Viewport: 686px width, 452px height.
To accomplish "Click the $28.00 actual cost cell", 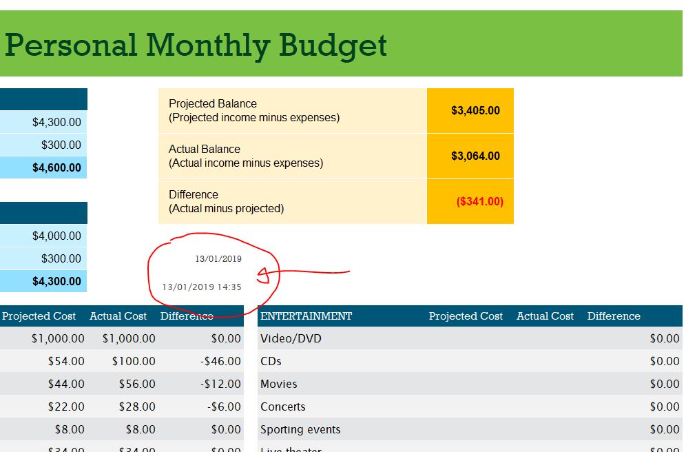I will coord(136,407).
